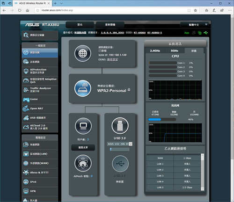The height and width of the screenshot is (202, 234).
Task: Open the browser settings and more menu
Action: [230, 10]
